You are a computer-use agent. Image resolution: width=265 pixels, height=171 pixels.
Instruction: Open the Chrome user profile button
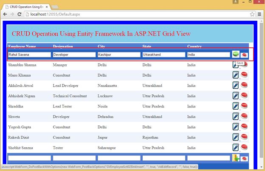[235, 2]
